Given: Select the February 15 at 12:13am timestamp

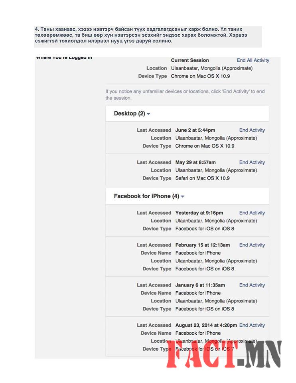Looking at the screenshot, I should click(x=203, y=245).
